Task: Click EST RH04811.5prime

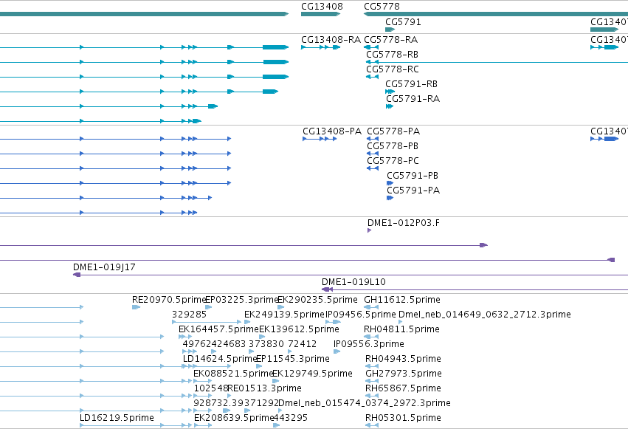Action: click(x=371, y=337)
